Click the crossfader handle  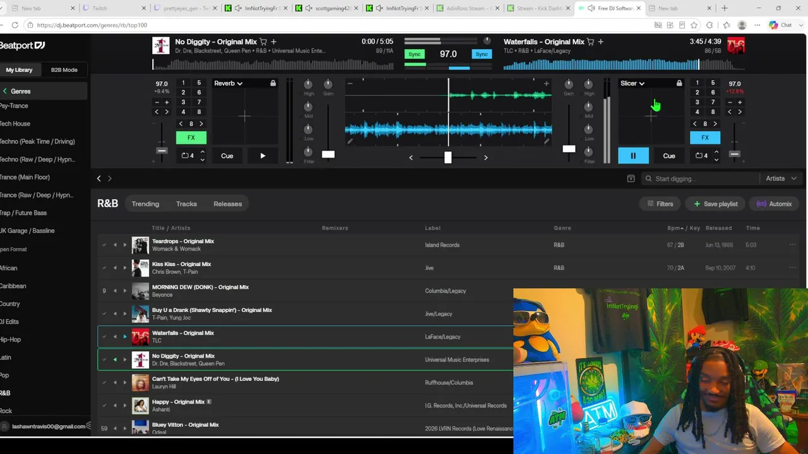click(448, 157)
